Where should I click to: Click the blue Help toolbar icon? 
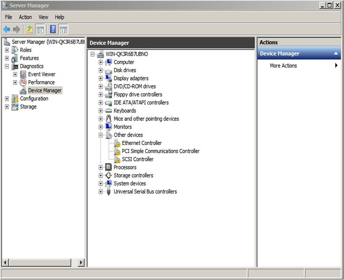pos(53,30)
